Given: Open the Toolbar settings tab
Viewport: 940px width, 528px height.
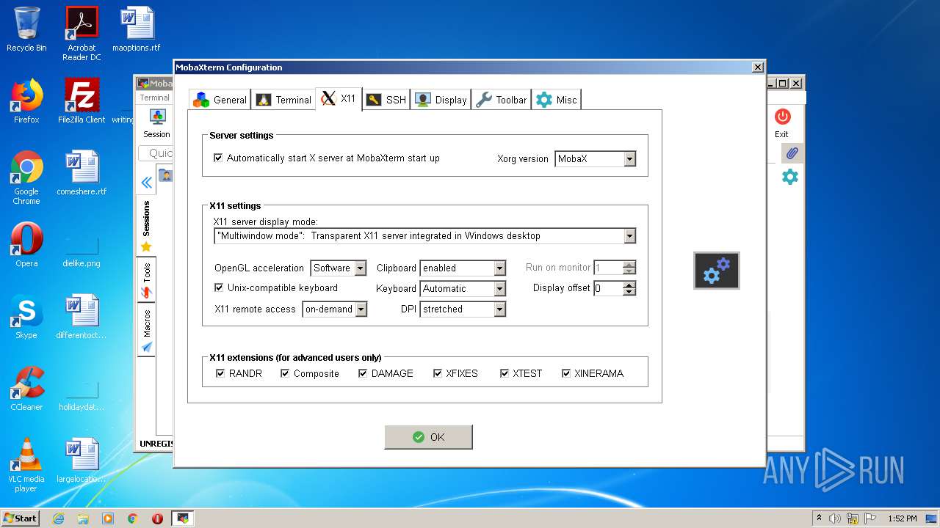Looking at the screenshot, I should pos(501,100).
